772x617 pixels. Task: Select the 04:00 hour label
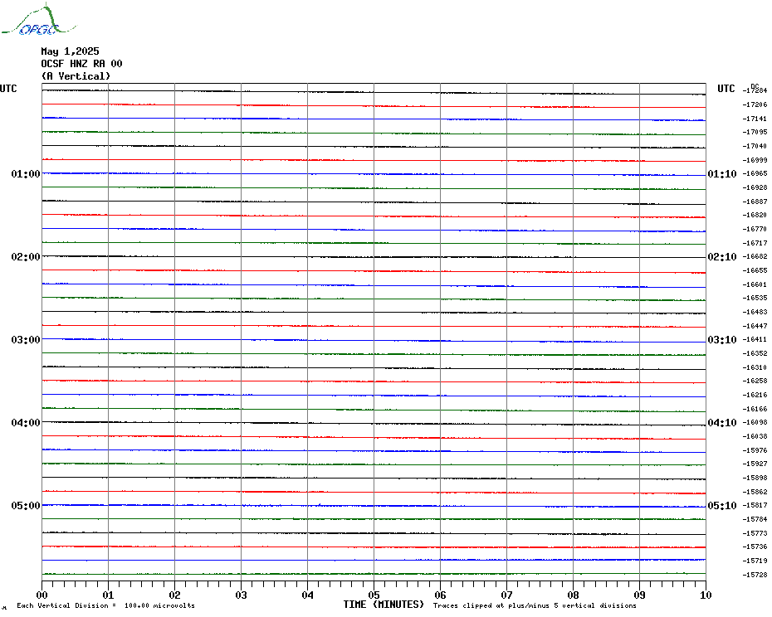click(26, 423)
